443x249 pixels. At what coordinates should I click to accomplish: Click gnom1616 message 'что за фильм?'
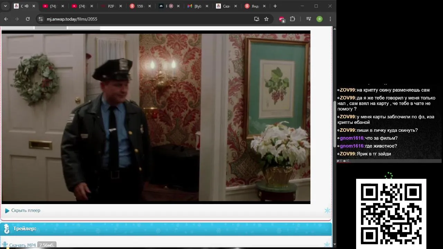[381, 138]
